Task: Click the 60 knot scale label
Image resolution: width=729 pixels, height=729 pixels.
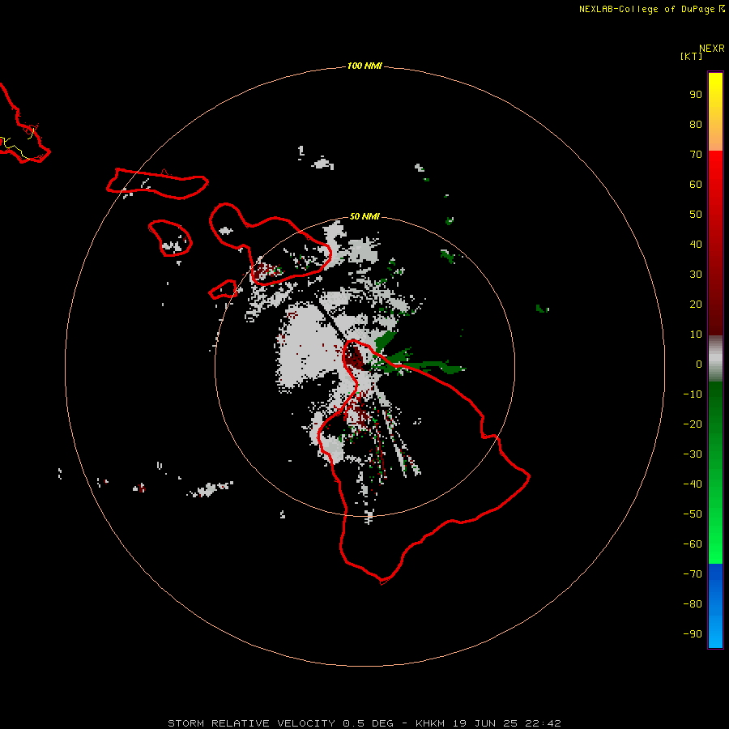Action: [x=696, y=184]
